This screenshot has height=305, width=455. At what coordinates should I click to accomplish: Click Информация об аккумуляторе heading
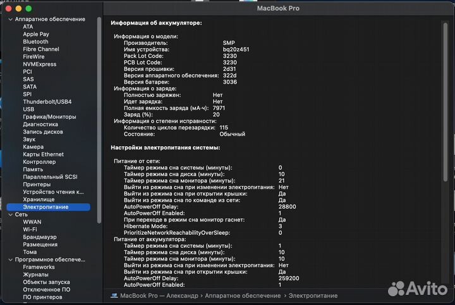(156, 23)
